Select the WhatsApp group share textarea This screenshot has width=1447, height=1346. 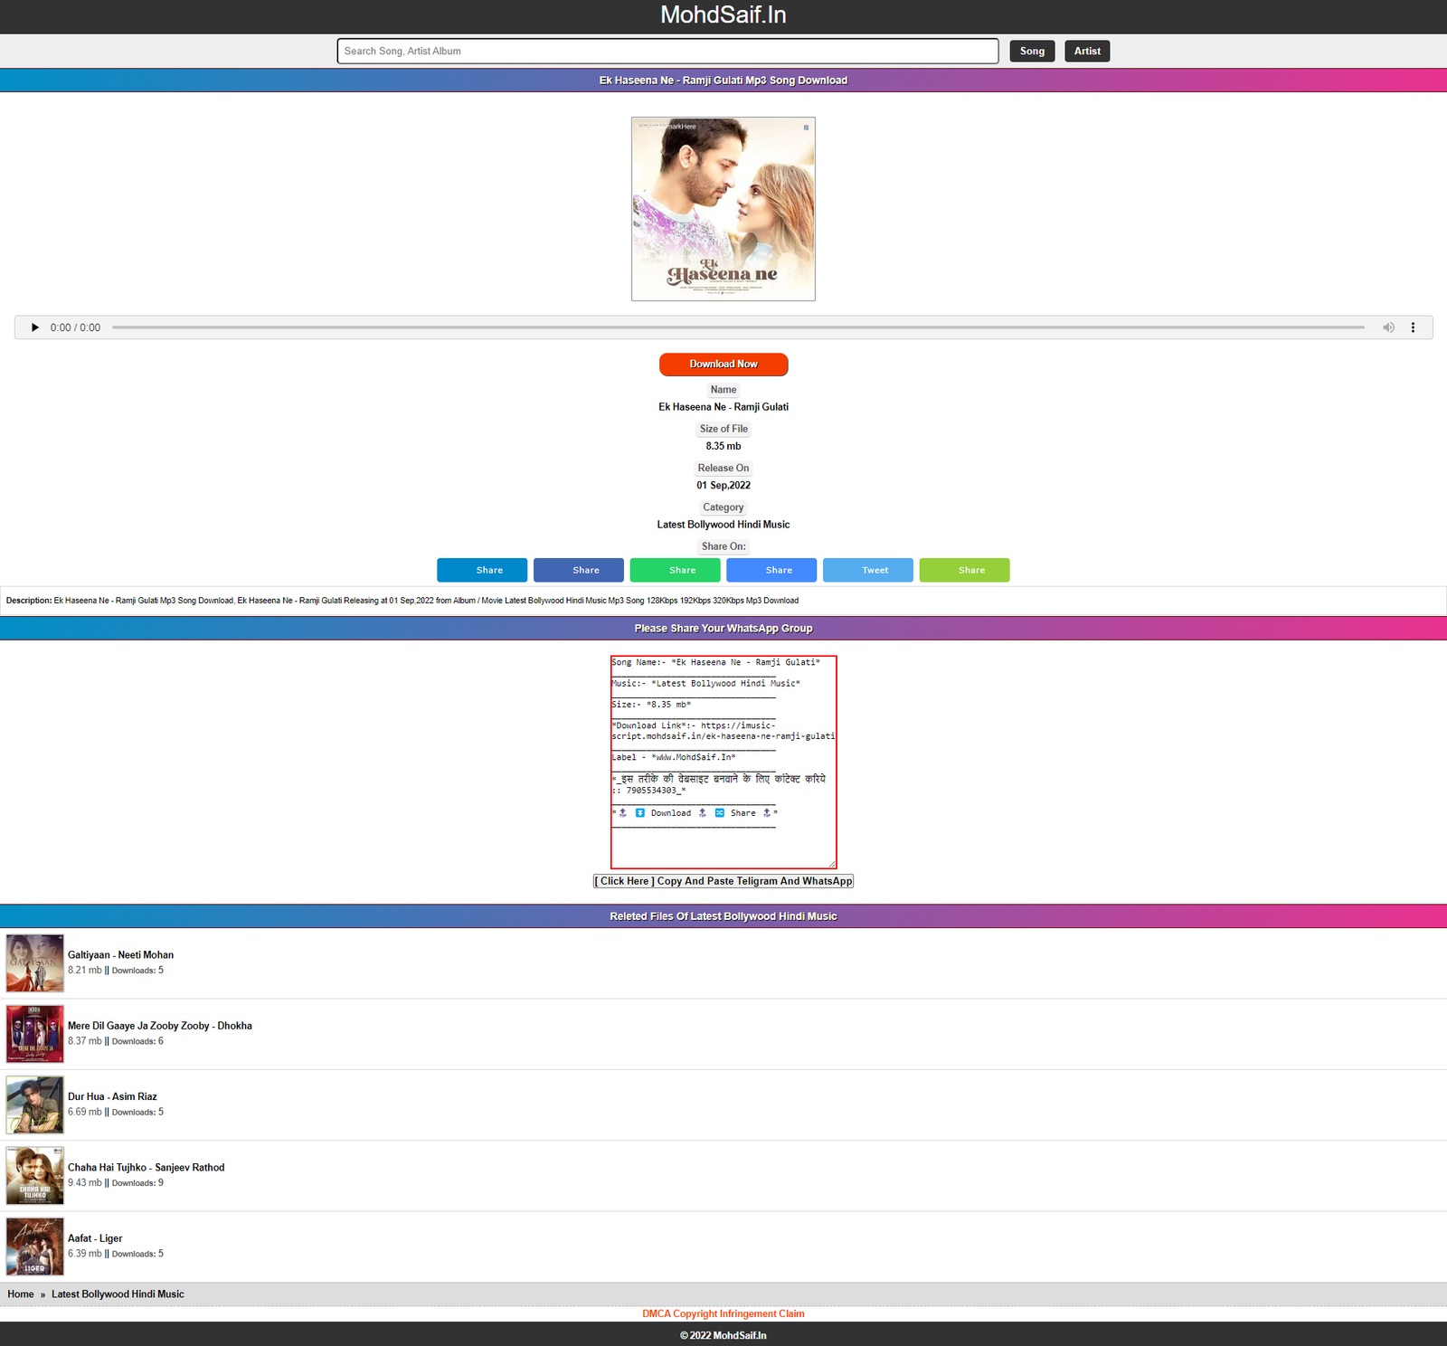(x=723, y=760)
